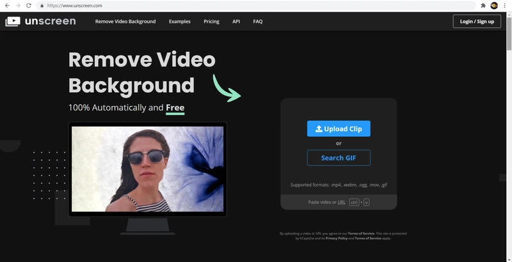
Task: Open the Chrome profile avatar
Action: pyautogui.click(x=494, y=5)
